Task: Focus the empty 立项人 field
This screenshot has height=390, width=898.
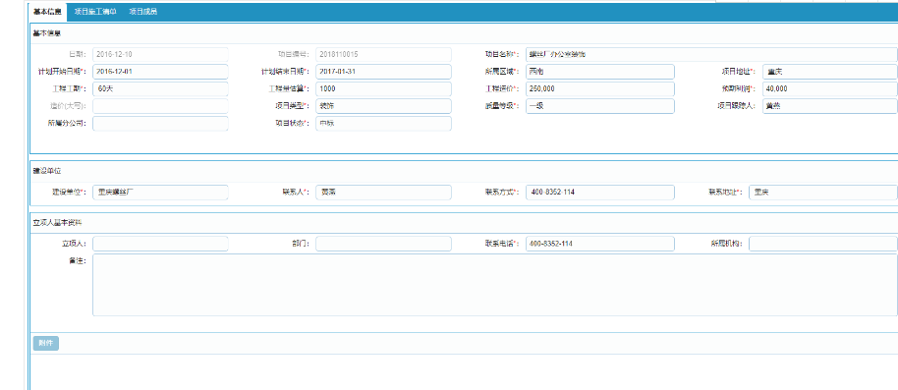Action: coord(160,244)
